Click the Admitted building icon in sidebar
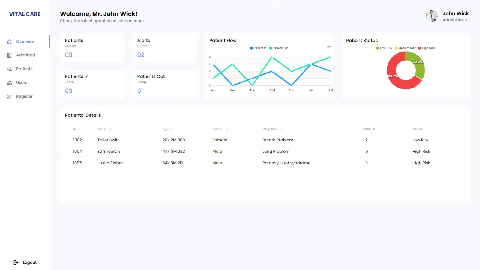 (x=9, y=55)
